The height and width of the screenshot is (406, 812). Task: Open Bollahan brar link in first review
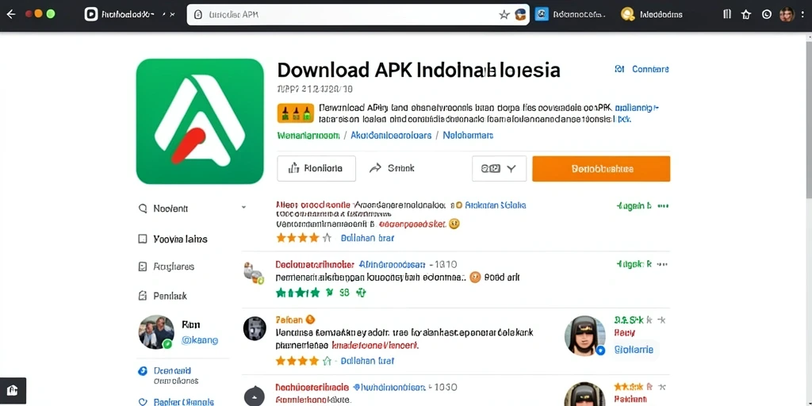coord(367,238)
